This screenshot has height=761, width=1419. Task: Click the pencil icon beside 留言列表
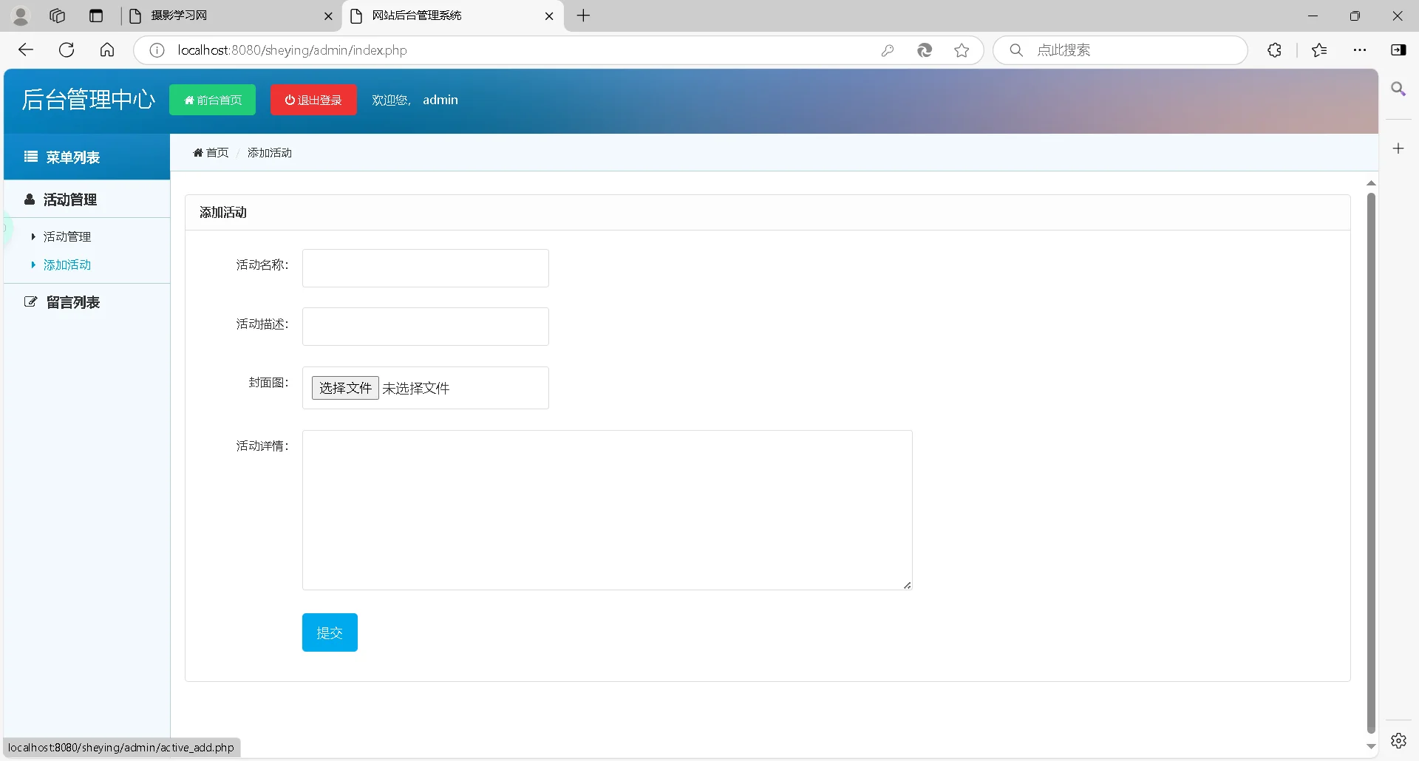pos(30,301)
